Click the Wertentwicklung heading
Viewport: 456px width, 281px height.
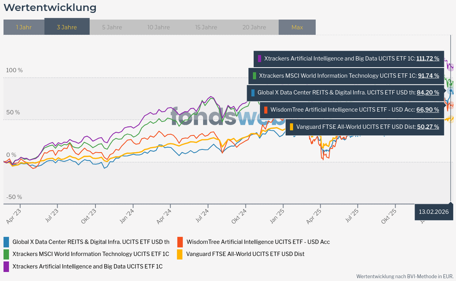pyautogui.click(x=50, y=8)
